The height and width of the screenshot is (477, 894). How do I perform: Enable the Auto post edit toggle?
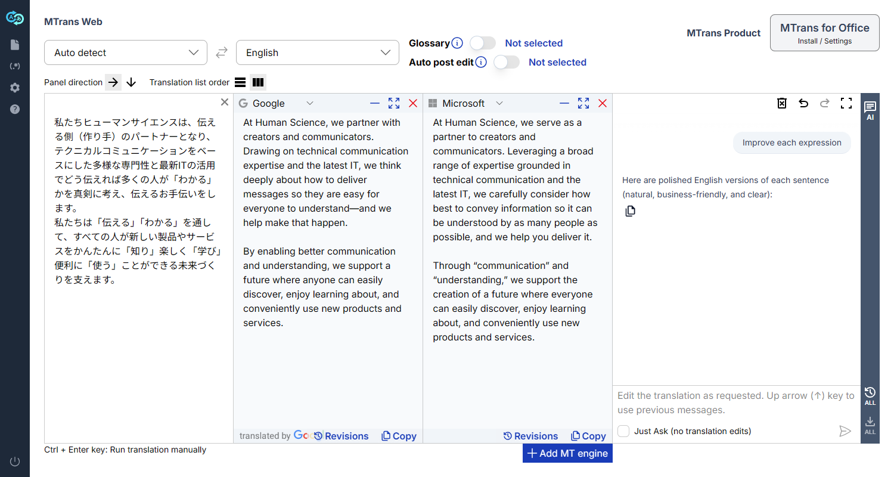pyautogui.click(x=507, y=62)
